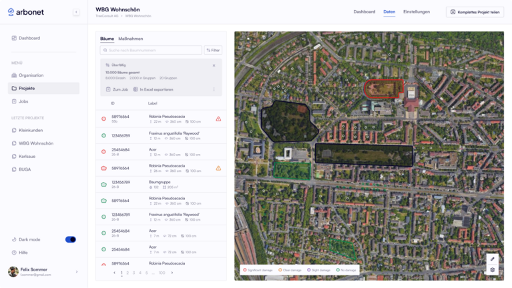Click the Label column header

[x=152, y=103]
